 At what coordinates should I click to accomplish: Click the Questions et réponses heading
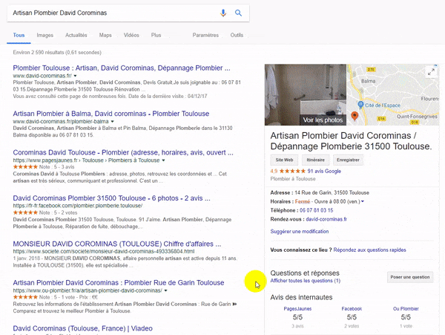(x=305, y=273)
